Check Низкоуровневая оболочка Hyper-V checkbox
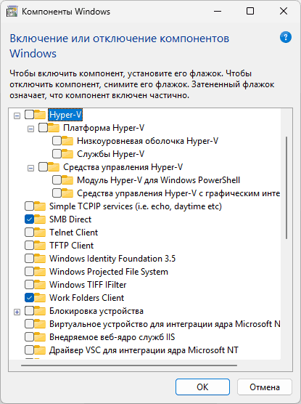This screenshot has width=301, height=404. (x=57, y=141)
